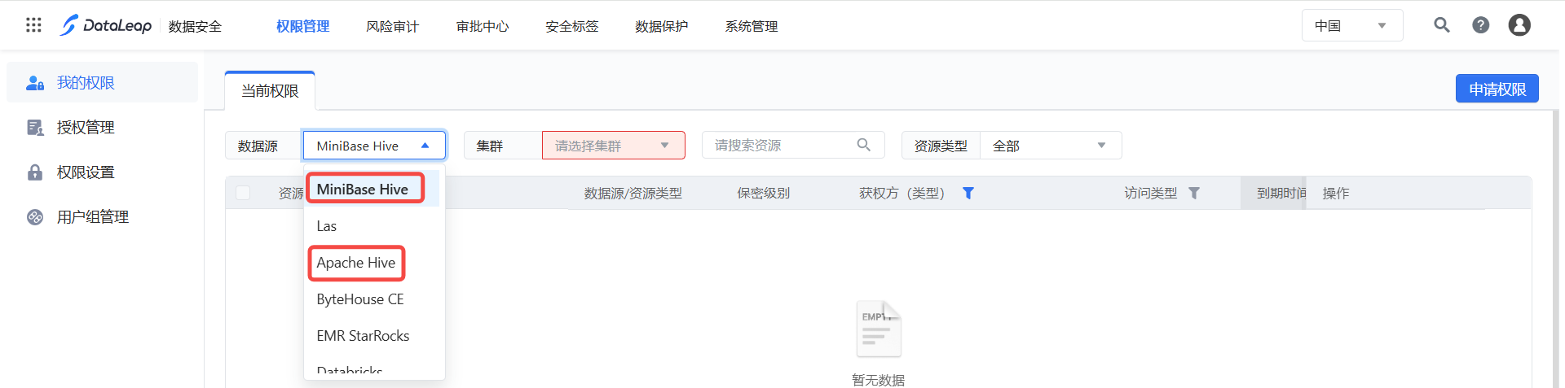This screenshot has width=1565, height=388.
Task: Open 用户组管理 in the sidebar
Action: point(102,216)
